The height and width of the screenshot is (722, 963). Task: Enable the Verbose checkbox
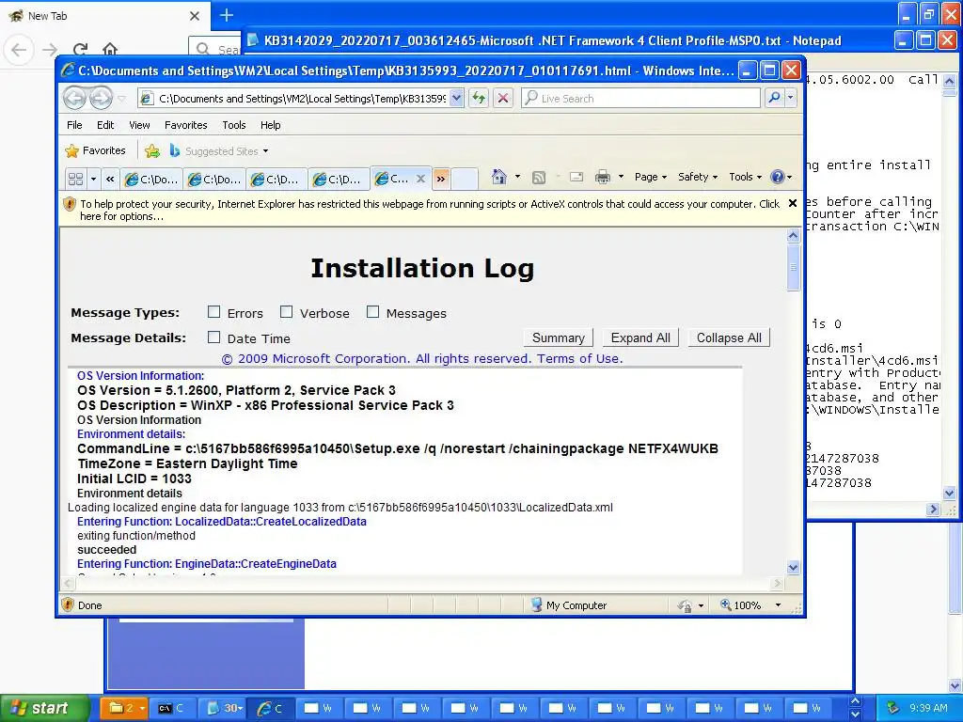click(286, 312)
